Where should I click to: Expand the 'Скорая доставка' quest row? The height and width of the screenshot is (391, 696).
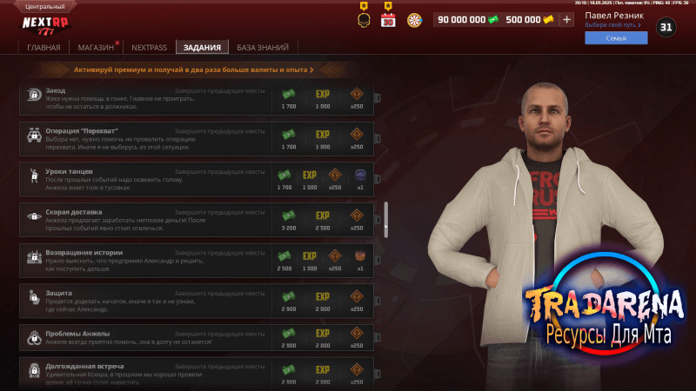point(197,220)
